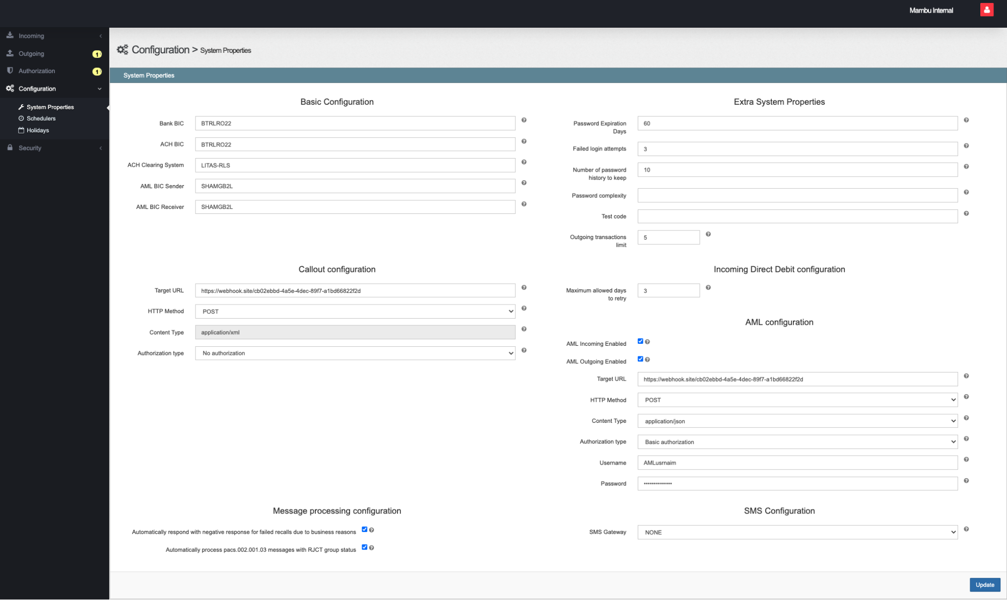1007x600 pixels.
Task: Open Schedulers in the sidebar
Action: coord(41,119)
